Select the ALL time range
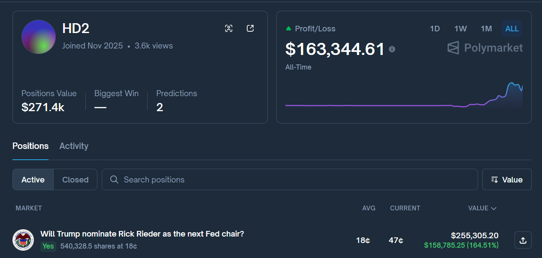Screen dimensions: 542x258 click(512, 29)
